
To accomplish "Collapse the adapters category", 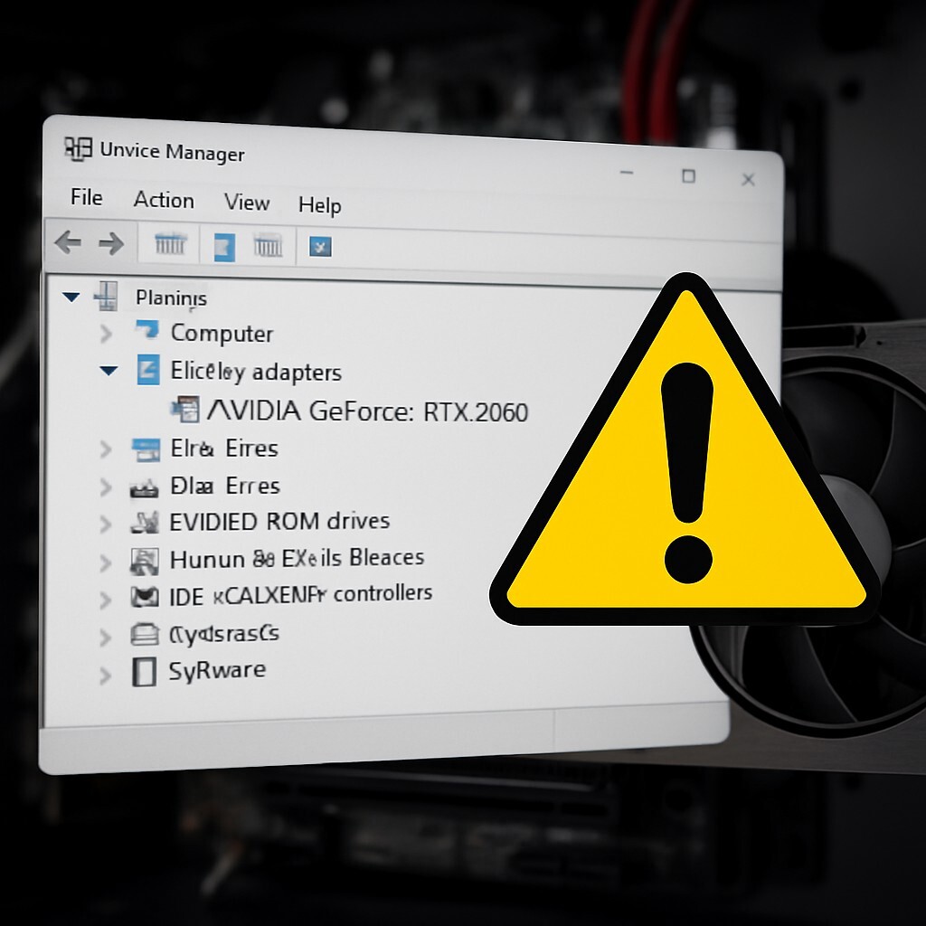I will (x=109, y=371).
